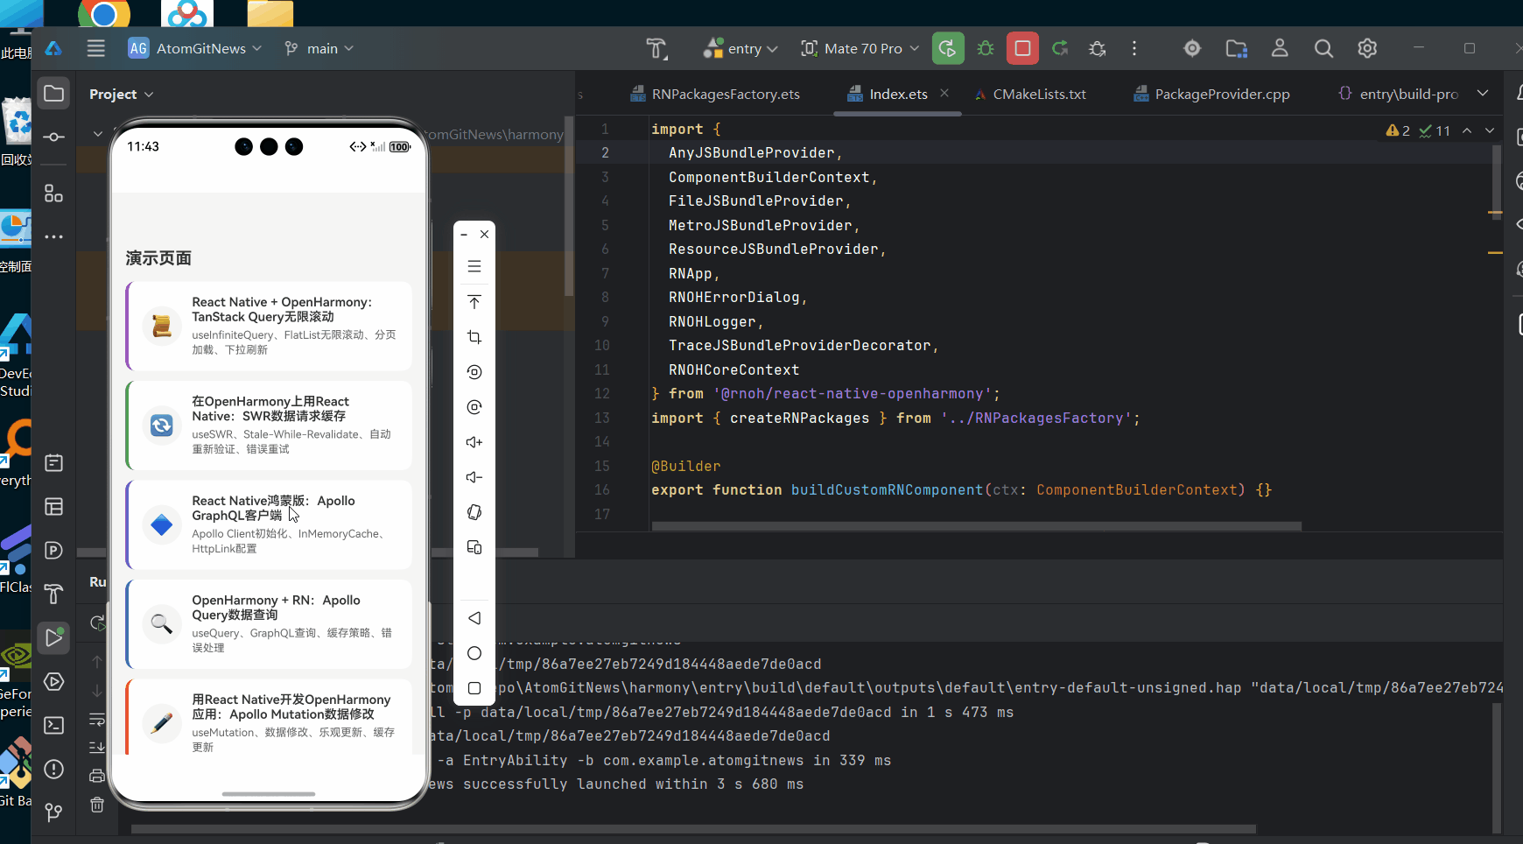Image resolution: width=1523 pixels, height=844 pixels.
Task: Open the Structure tool window
Action: (x=53, y=193)
